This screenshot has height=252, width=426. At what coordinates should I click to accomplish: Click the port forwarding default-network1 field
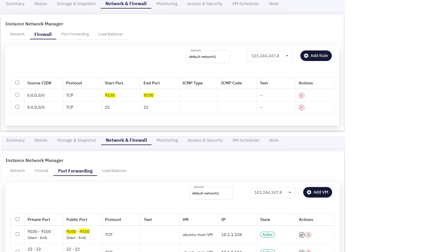[x=211, y=193]
